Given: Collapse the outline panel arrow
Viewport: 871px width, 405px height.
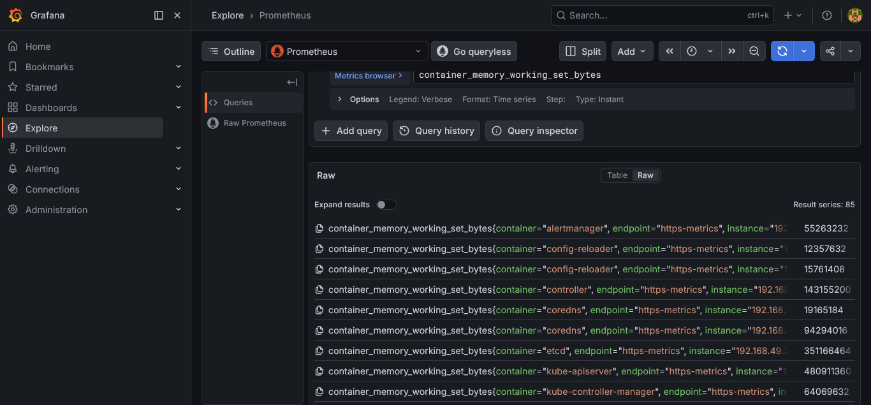Looking at the screenshot, I should 292,82.
